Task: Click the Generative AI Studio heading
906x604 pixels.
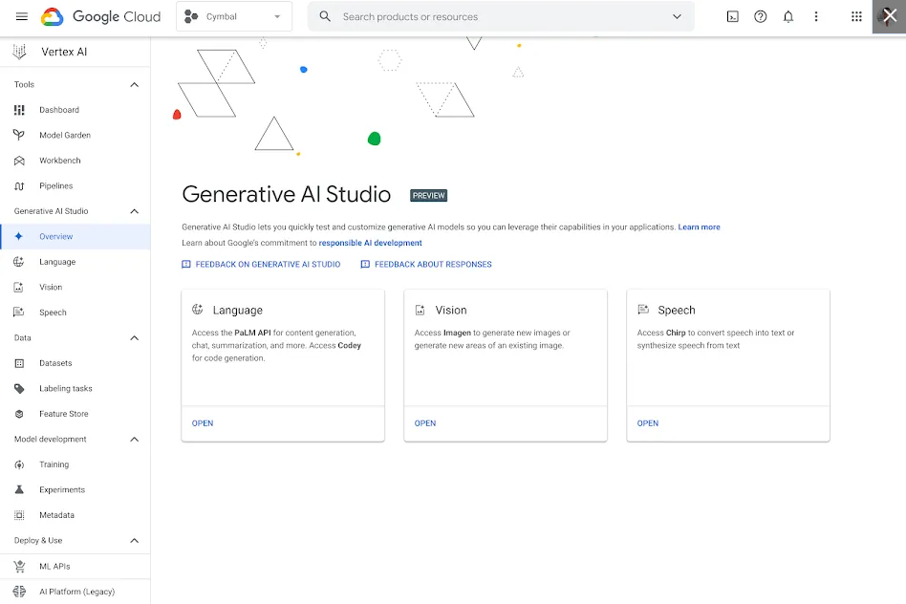Action: (286, 194)
